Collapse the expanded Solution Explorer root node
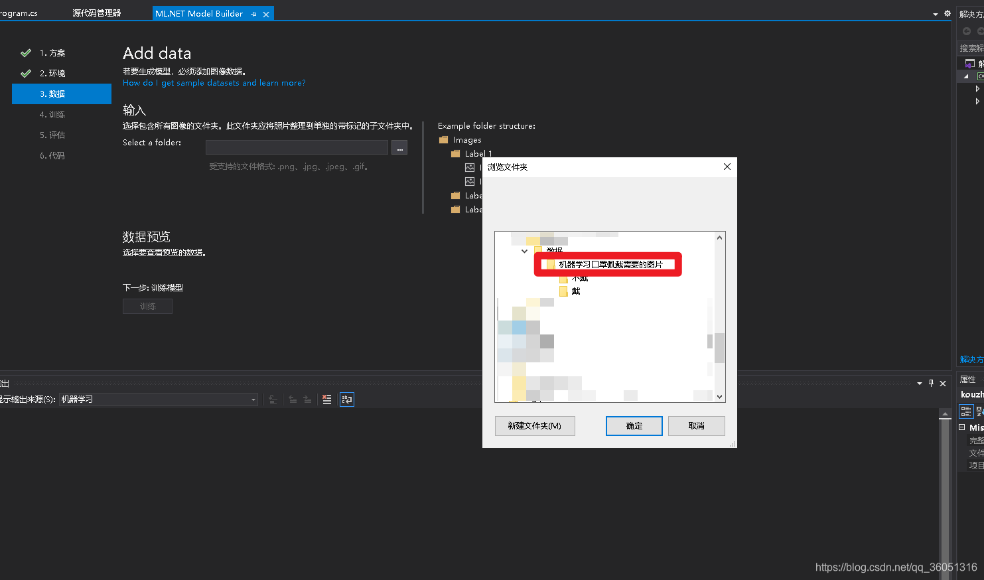Image resolution: width=984 pixels, height=580 pixels. point(966,76)
